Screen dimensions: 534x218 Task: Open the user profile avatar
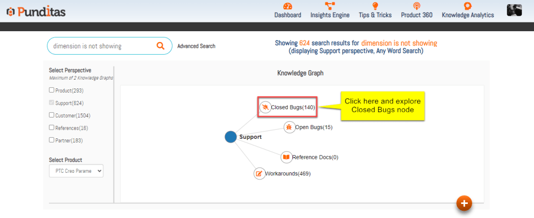pyautogui.click(x=515, y=10)
